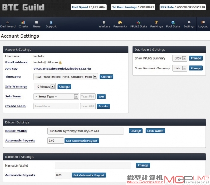Expand the Timezone dropdown
Viewport: 210px width, 185px height.
[66, 77]
